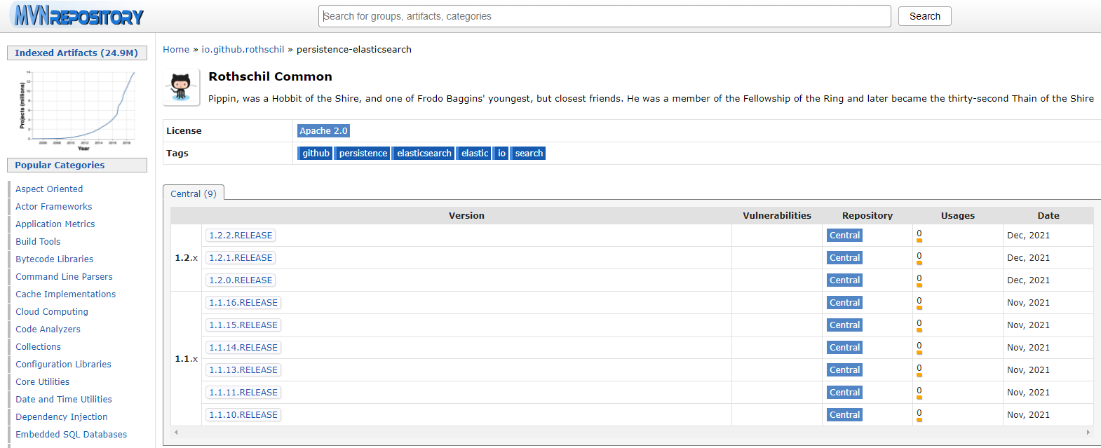The width and height of the screenshot is (1101, 448).
Task: Open the Code Analyzers category
Action: [x=48, y=330]
